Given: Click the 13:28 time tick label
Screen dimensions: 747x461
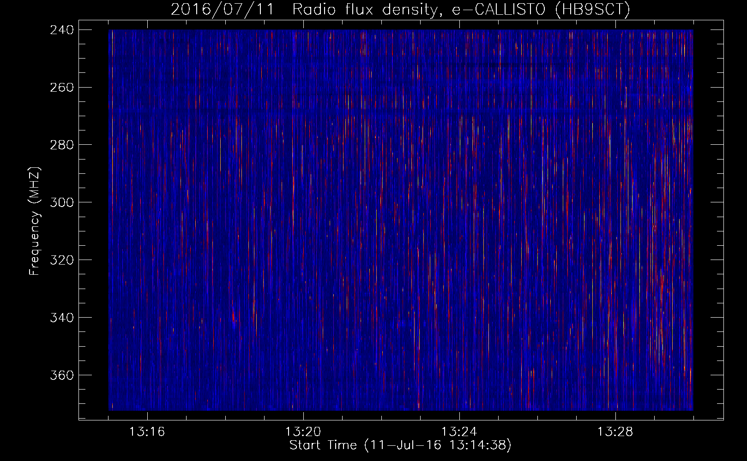Looking at the screenshot, I should pyautogui.click(x=615, y=432).
